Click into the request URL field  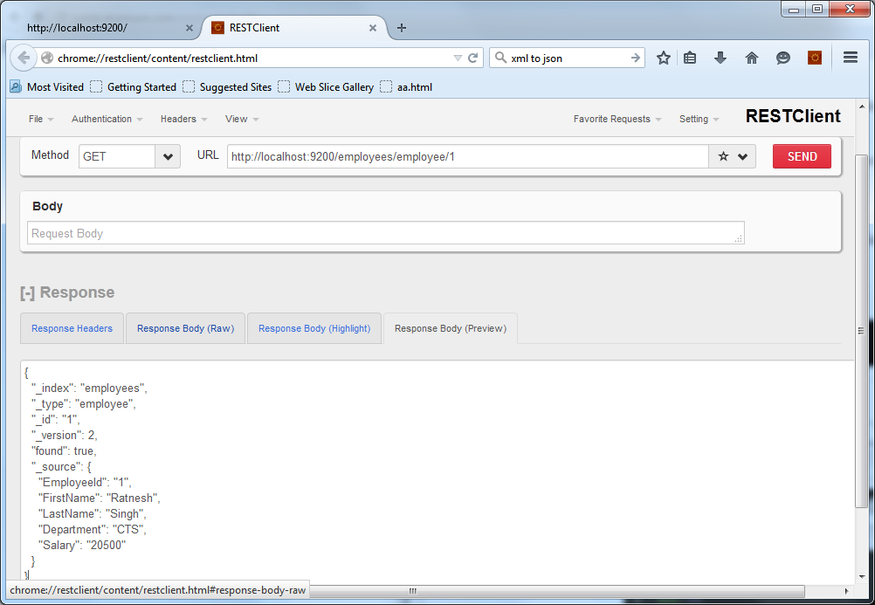pos(468,156)
